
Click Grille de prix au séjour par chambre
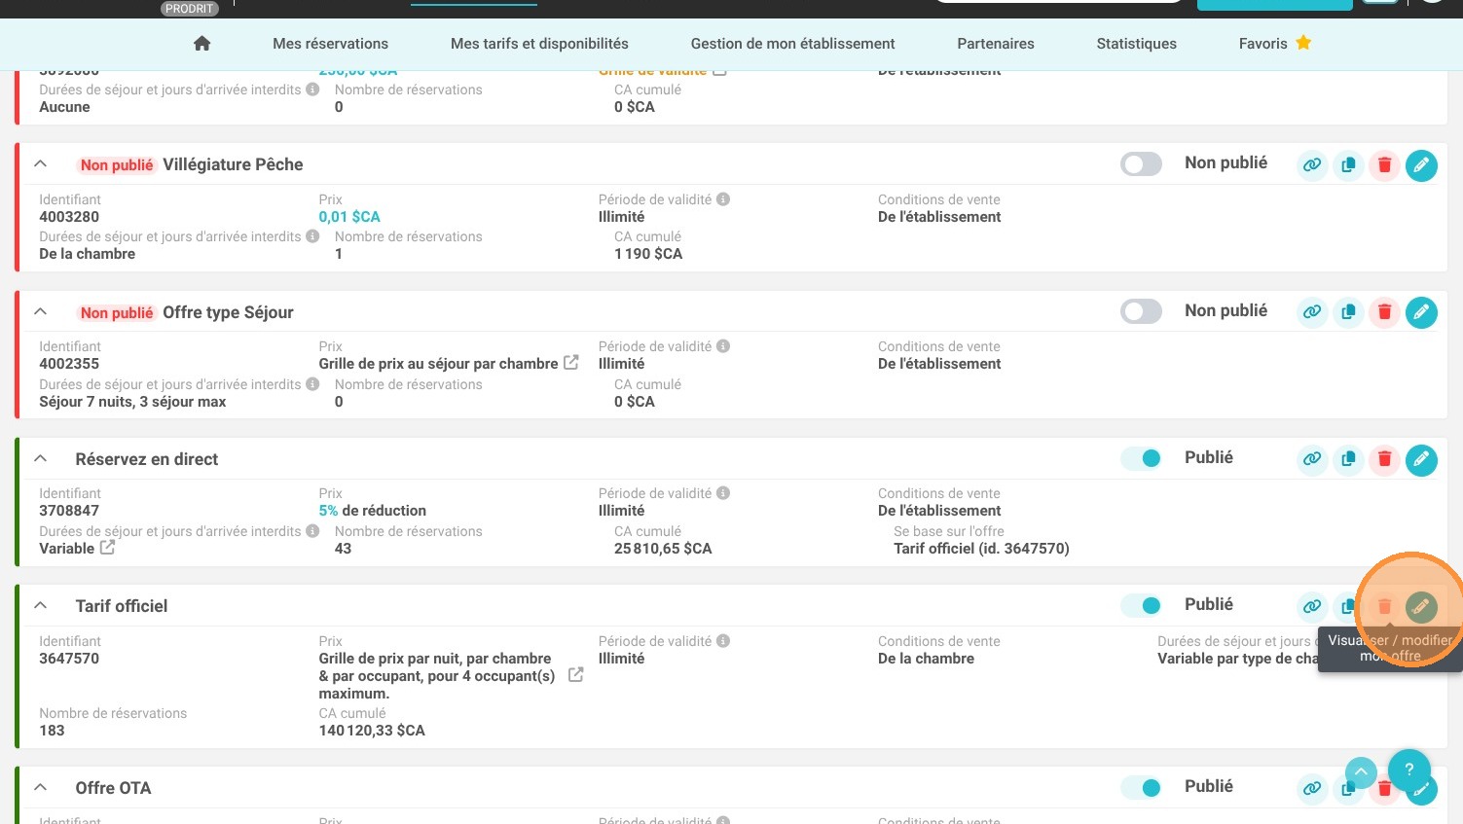tap(438, 364)
